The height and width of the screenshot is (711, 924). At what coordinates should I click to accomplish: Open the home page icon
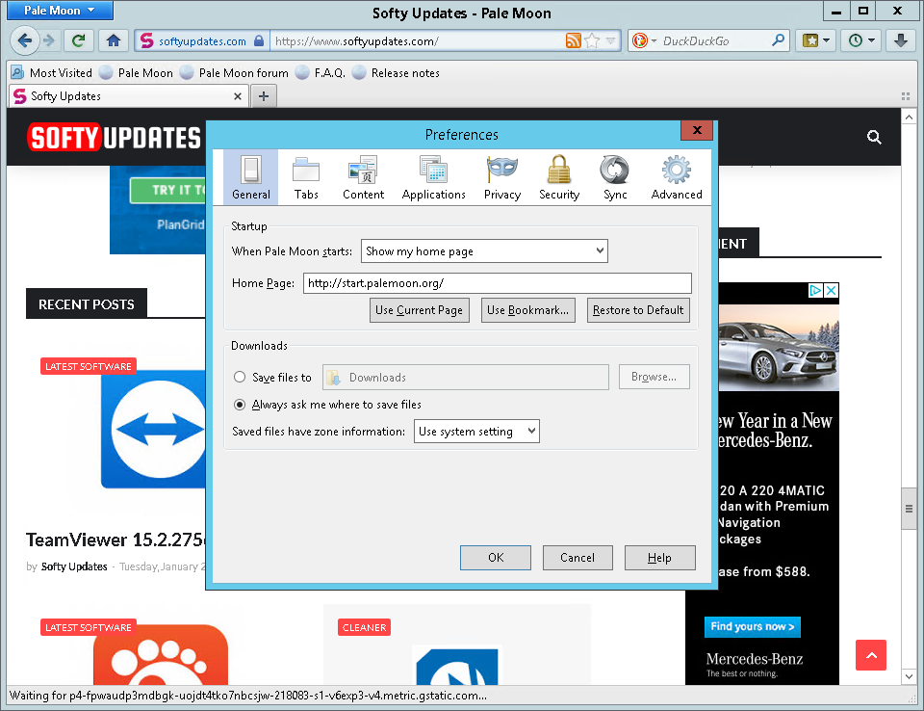[x=114, y=40]
